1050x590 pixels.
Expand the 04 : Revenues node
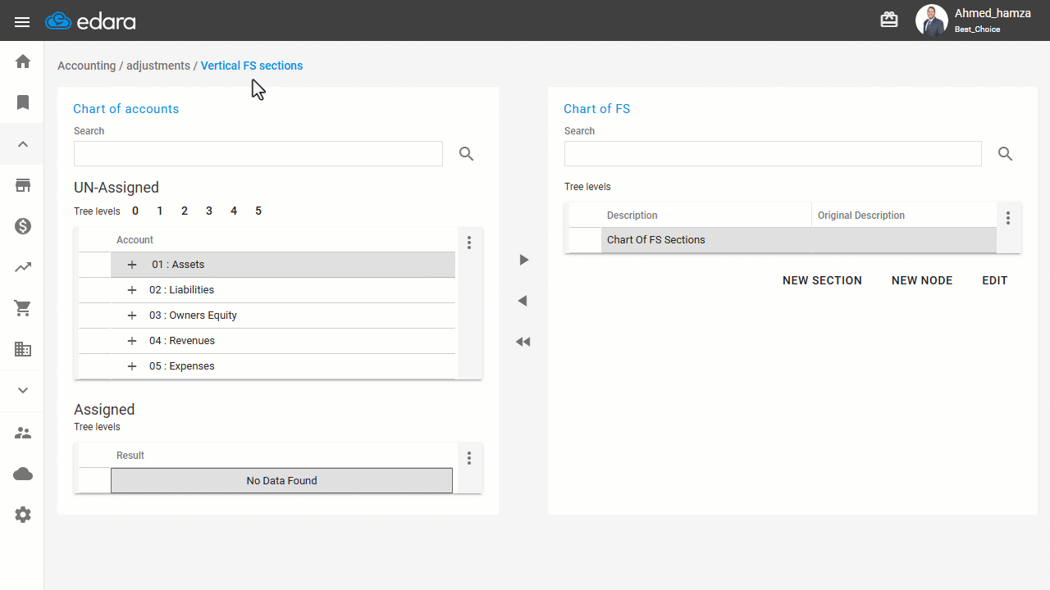[132, 341]
